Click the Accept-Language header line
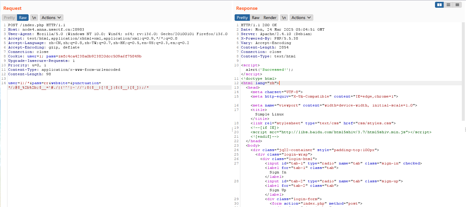Image resolution: width=466 pixels, height=207 pixels. (x=99, y=43)
